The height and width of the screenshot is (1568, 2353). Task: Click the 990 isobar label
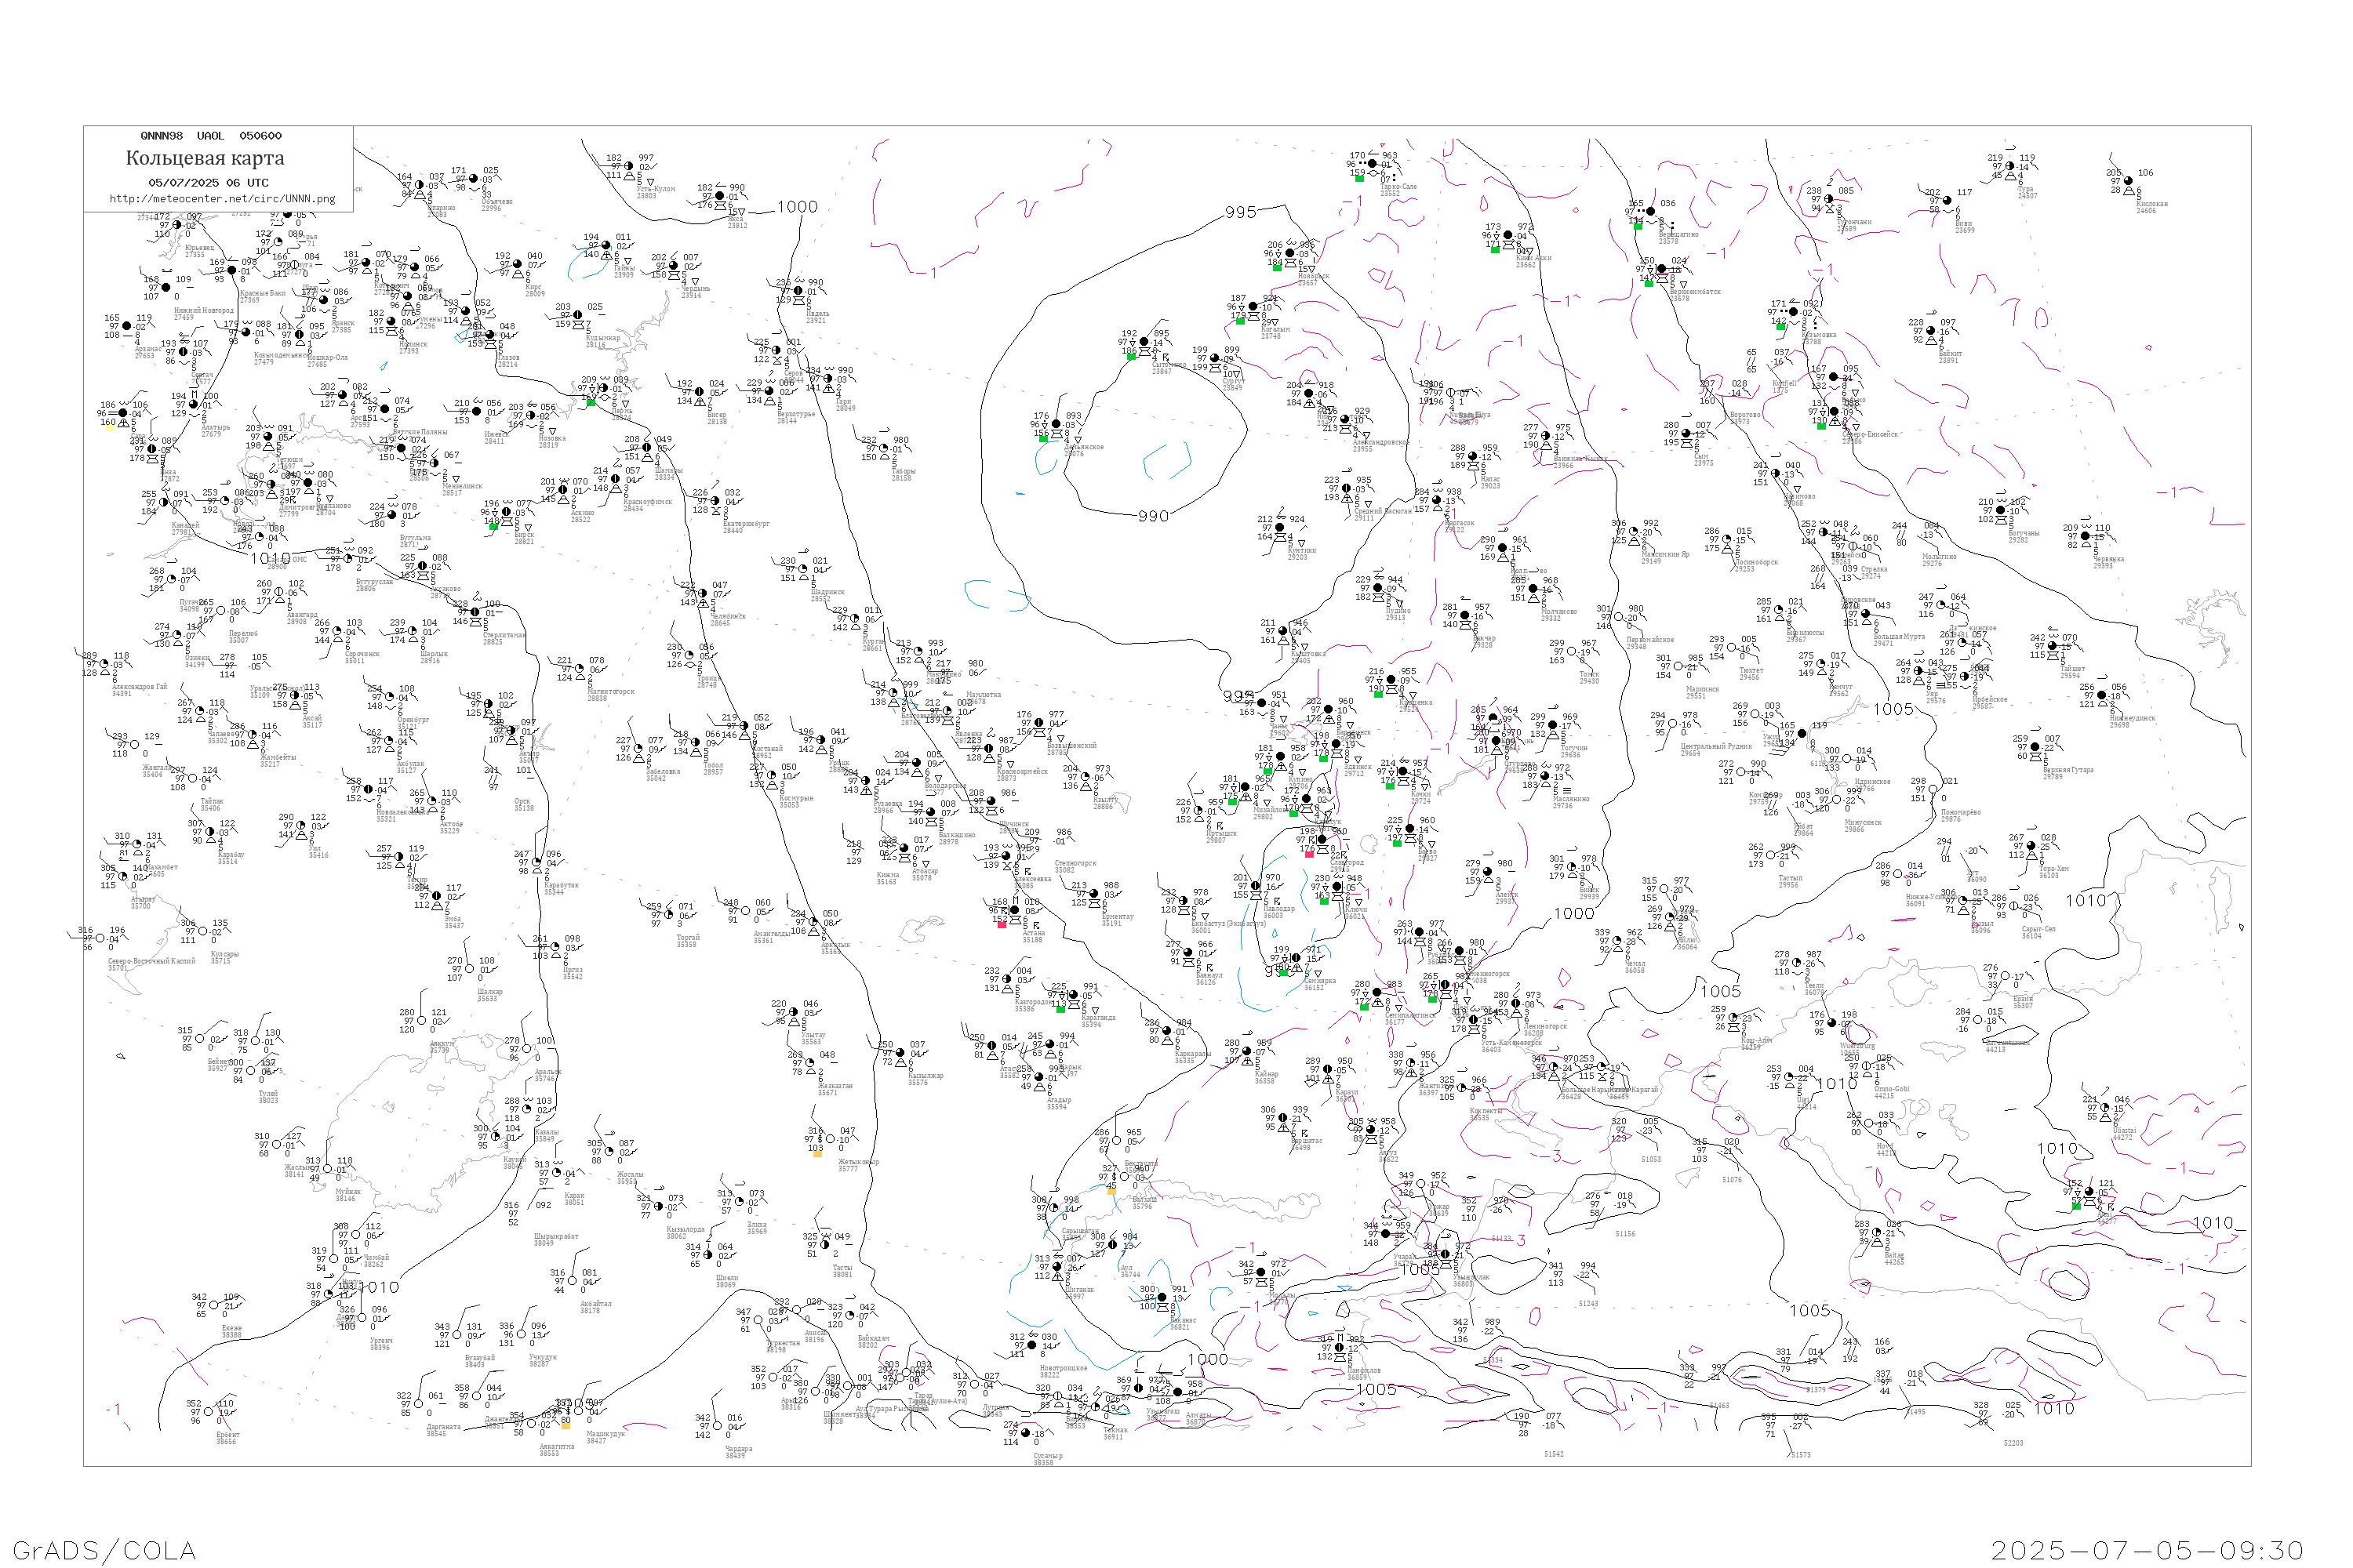click(x=1152, y=516)
